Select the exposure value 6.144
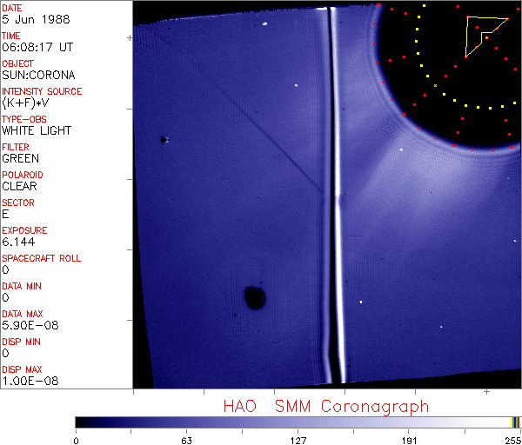The height and width of the screenshot is (445, 522). pyautogui.click(x=18, y=242)
